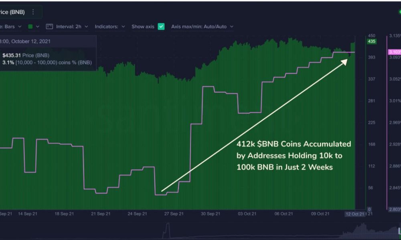Click the mini overview chart below the dates
Screen dimensions: 401x240
click(200, 231)
